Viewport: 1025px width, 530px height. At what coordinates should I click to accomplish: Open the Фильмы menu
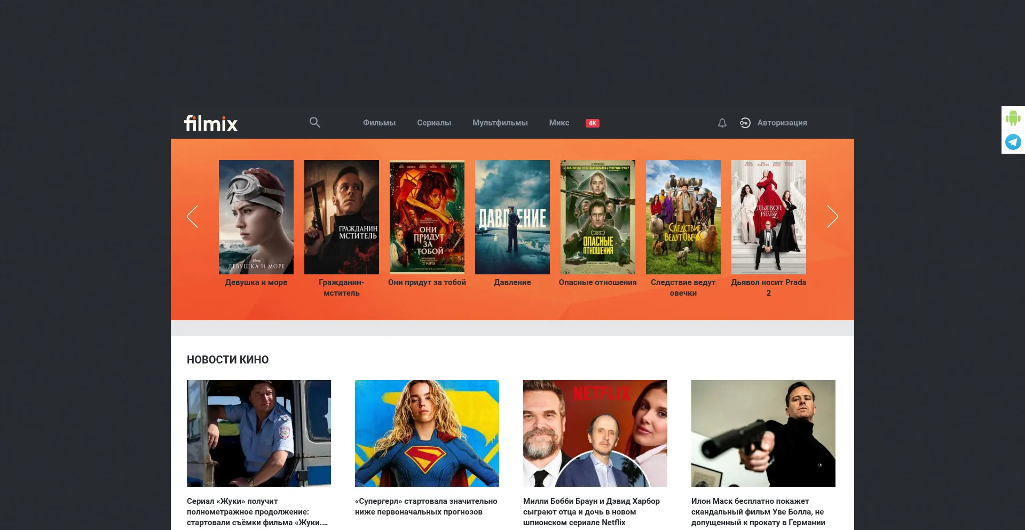[x=379, y=123]
